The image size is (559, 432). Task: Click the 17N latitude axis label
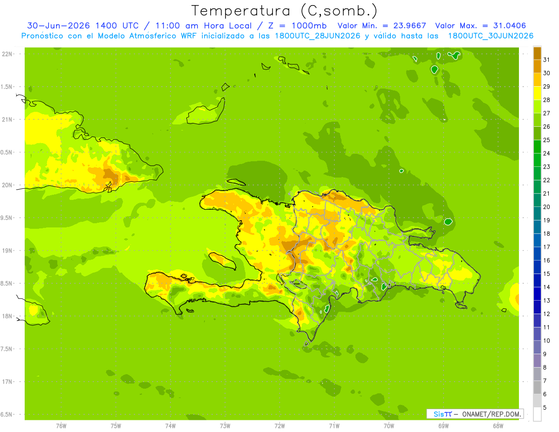tap(7, 382)
